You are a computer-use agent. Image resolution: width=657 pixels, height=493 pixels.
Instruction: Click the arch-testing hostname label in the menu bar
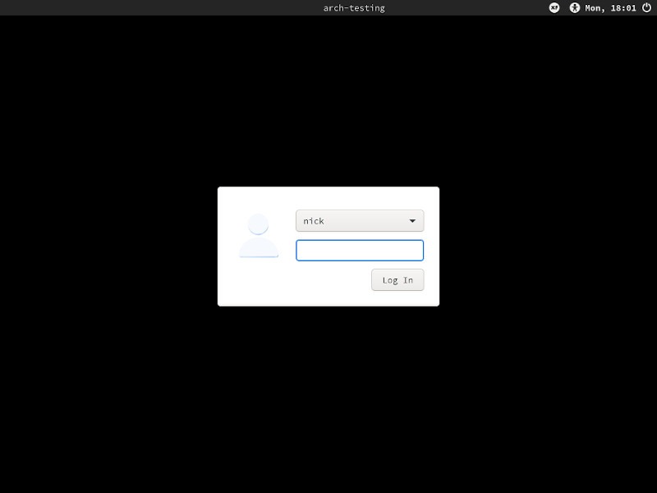point(356,8)
